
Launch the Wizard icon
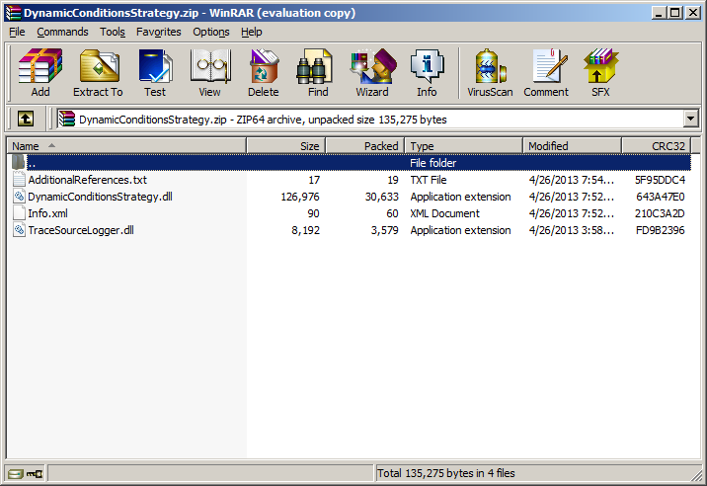click(x=373, y=66)
